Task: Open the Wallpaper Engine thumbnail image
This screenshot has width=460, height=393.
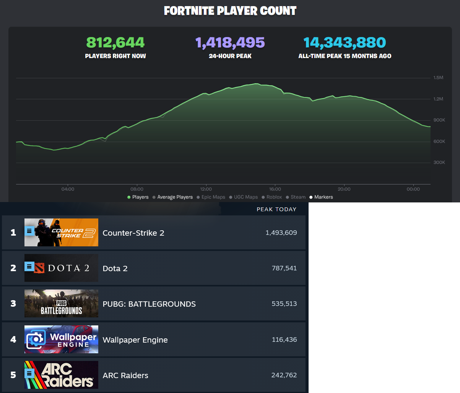Action: pos(61,340)
